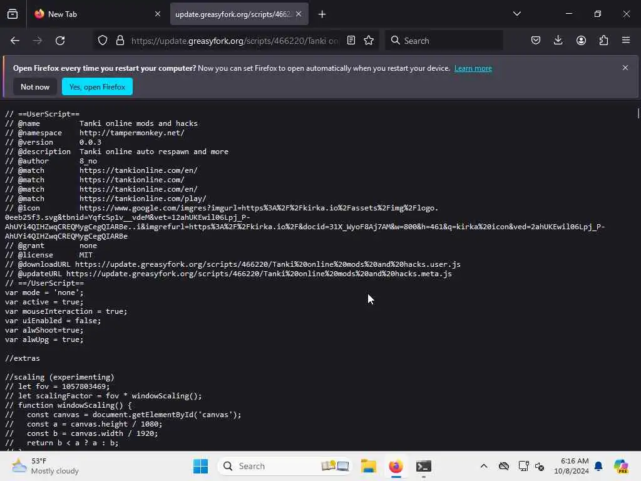This screenshot has width=641, height=481.
Task: Click the line var alwShoot=true;
Action: 44,330
